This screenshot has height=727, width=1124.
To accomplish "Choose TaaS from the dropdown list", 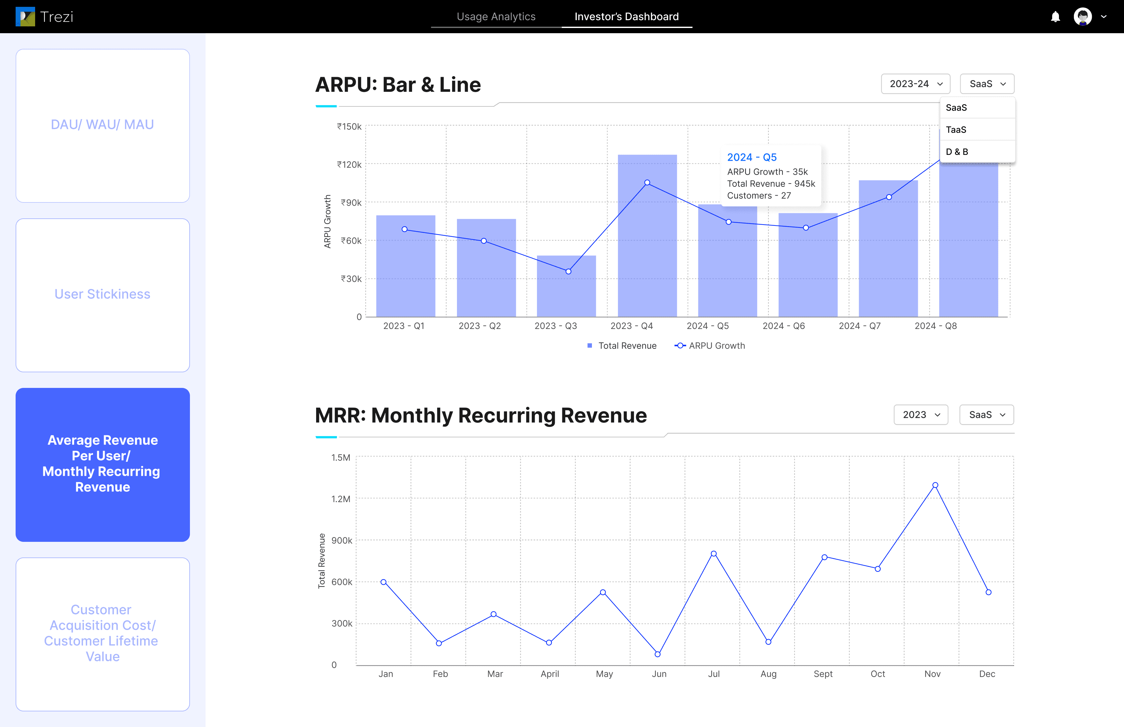I will click(x=977, y=129).
